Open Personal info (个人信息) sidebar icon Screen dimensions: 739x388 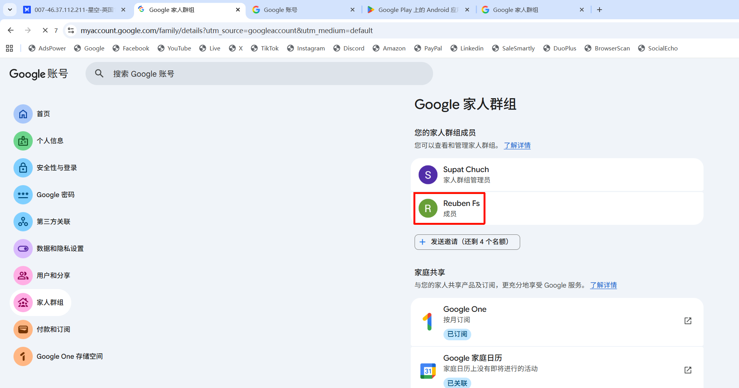[23, 141]
